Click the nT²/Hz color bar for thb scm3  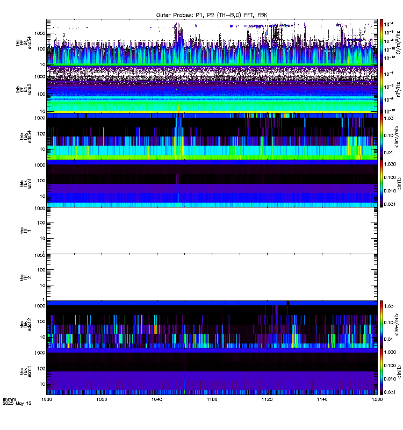(x=382, y=89)
